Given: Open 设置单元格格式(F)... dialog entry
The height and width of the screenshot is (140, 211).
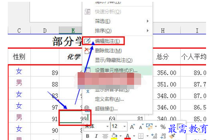Looking at the screenshot, I should coord(117,70).
